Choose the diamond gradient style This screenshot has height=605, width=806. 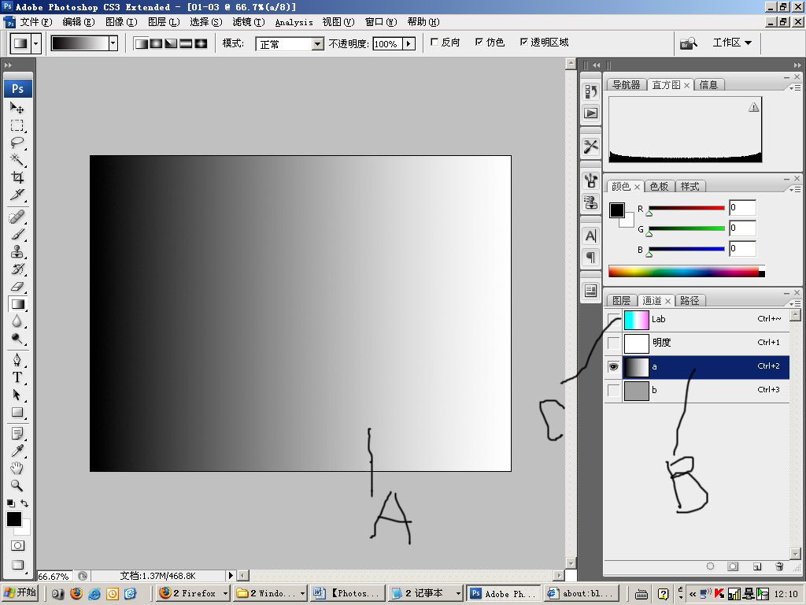tap(201, 44)
